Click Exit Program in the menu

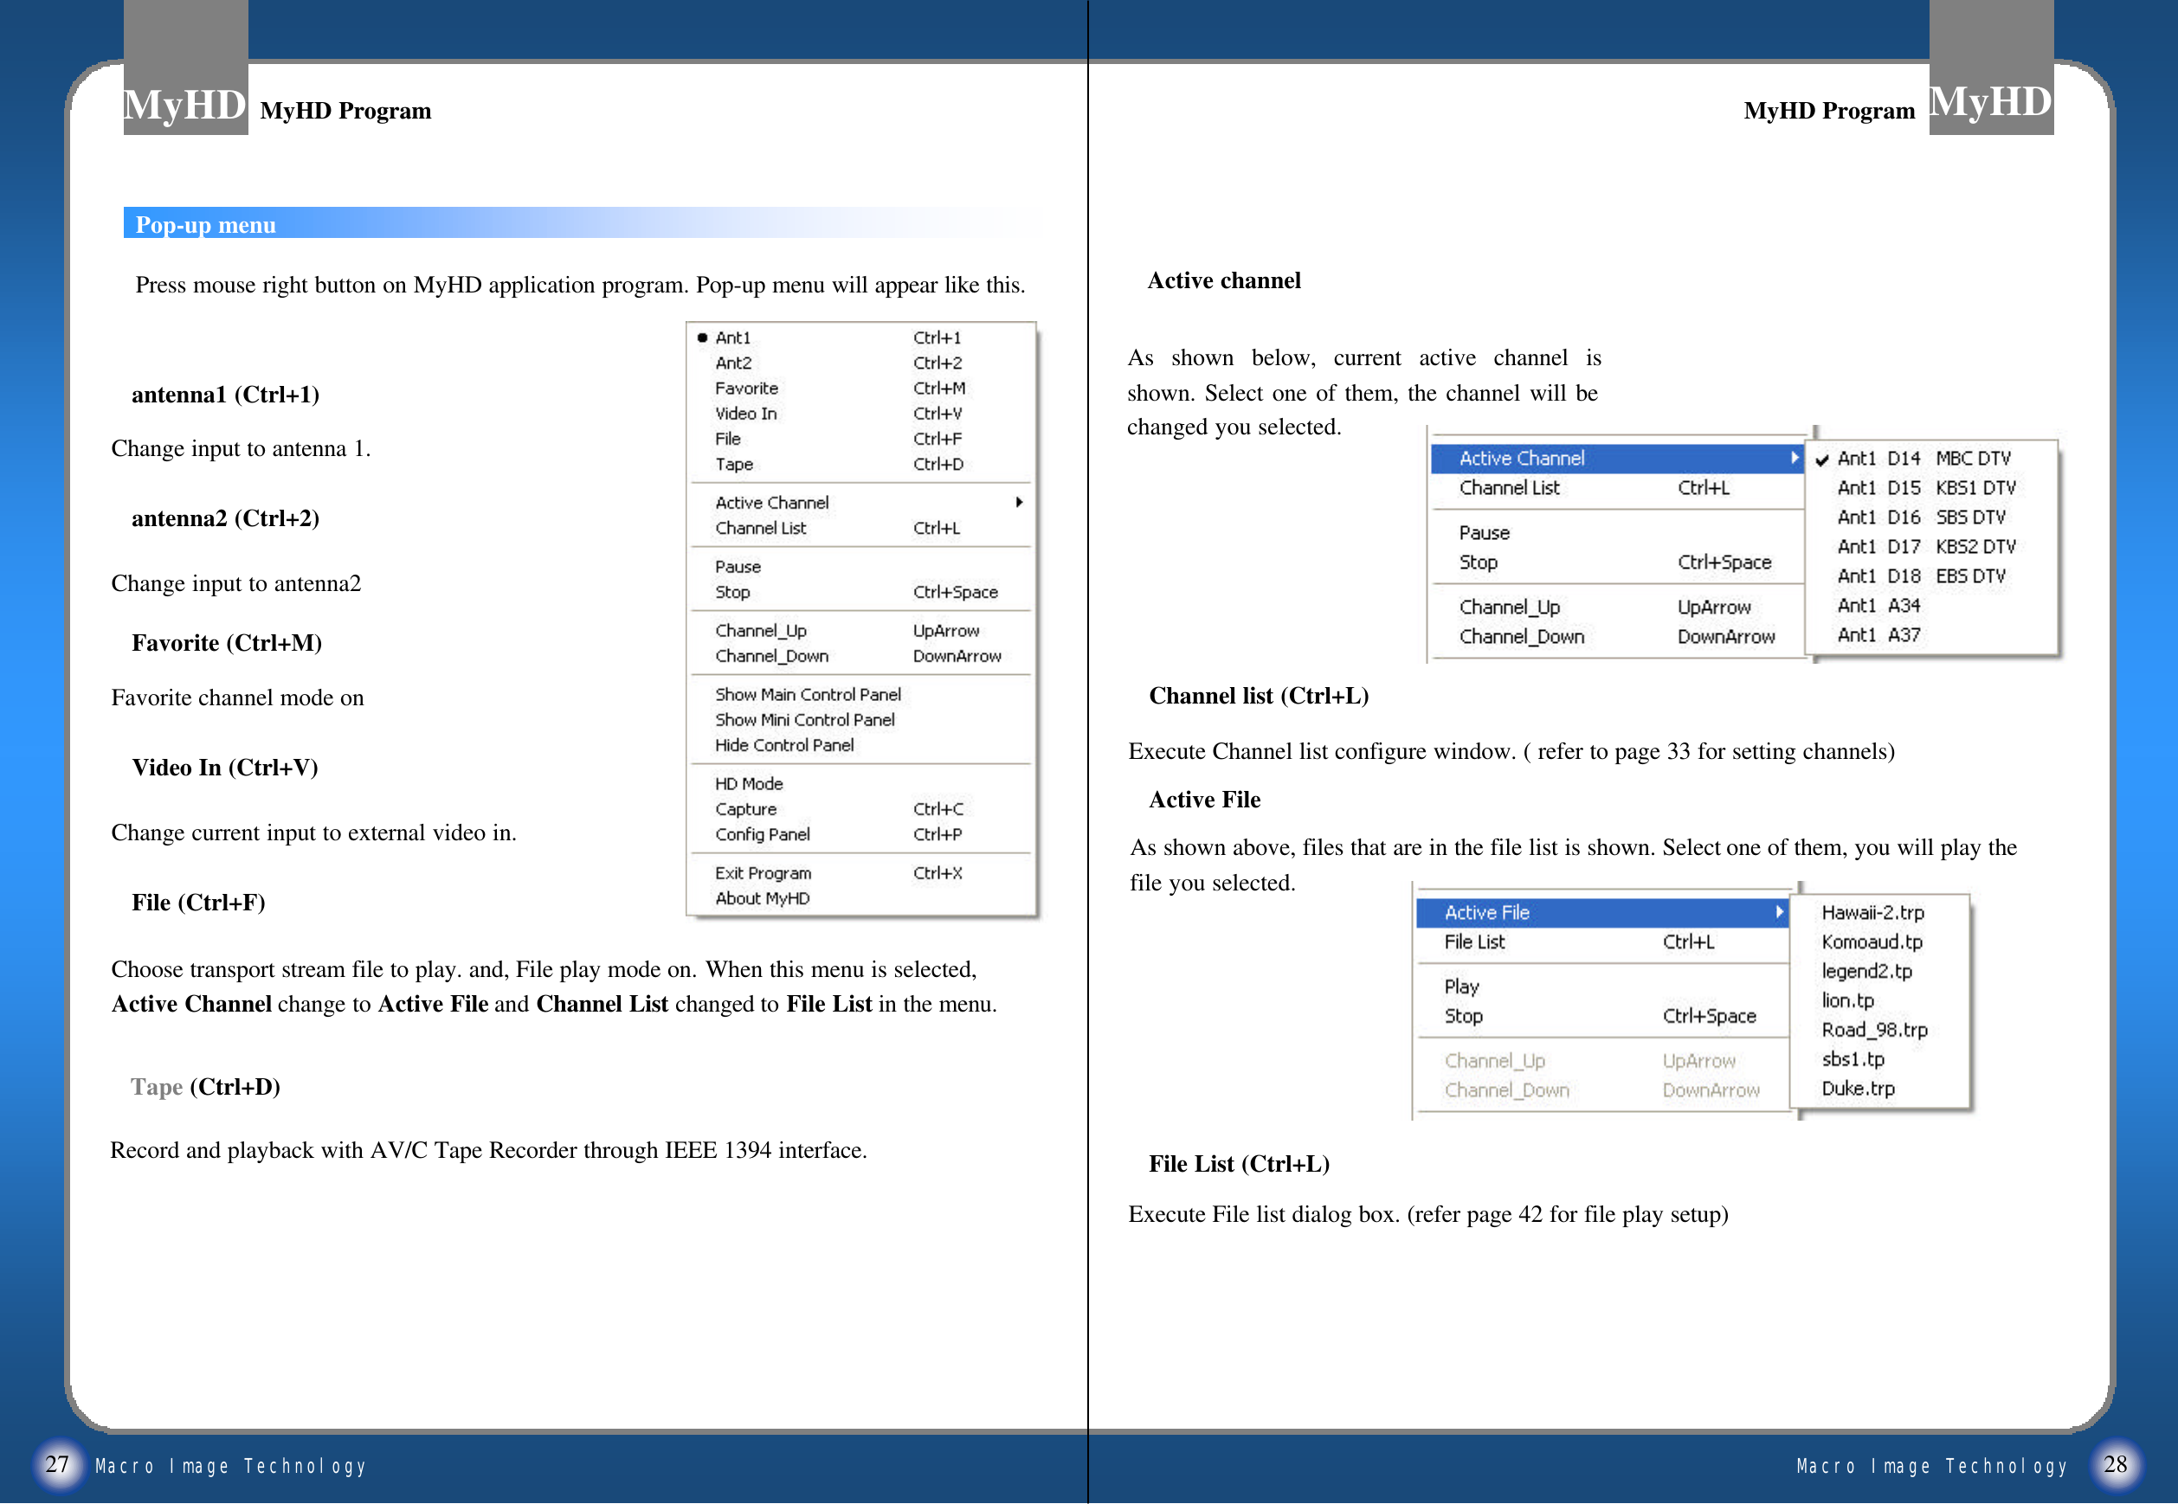[763, 873]
